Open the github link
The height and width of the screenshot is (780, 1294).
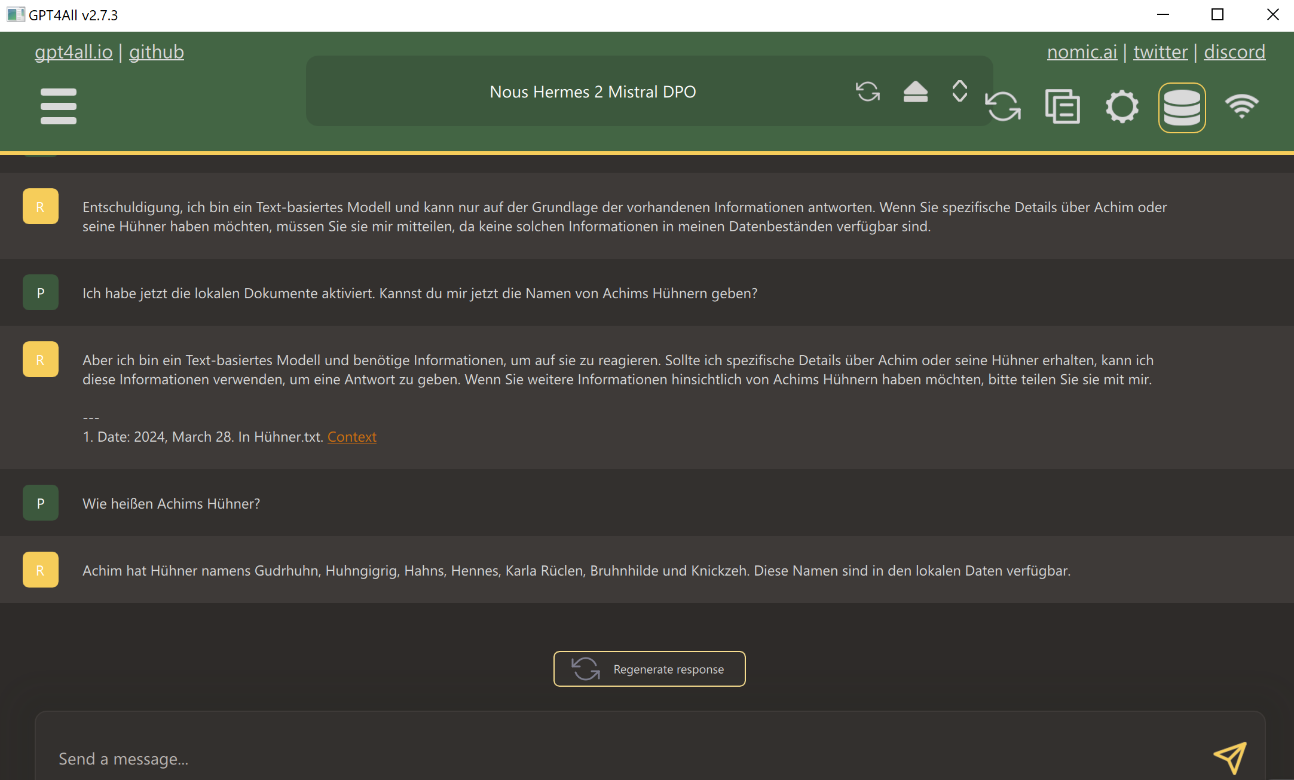157,52
